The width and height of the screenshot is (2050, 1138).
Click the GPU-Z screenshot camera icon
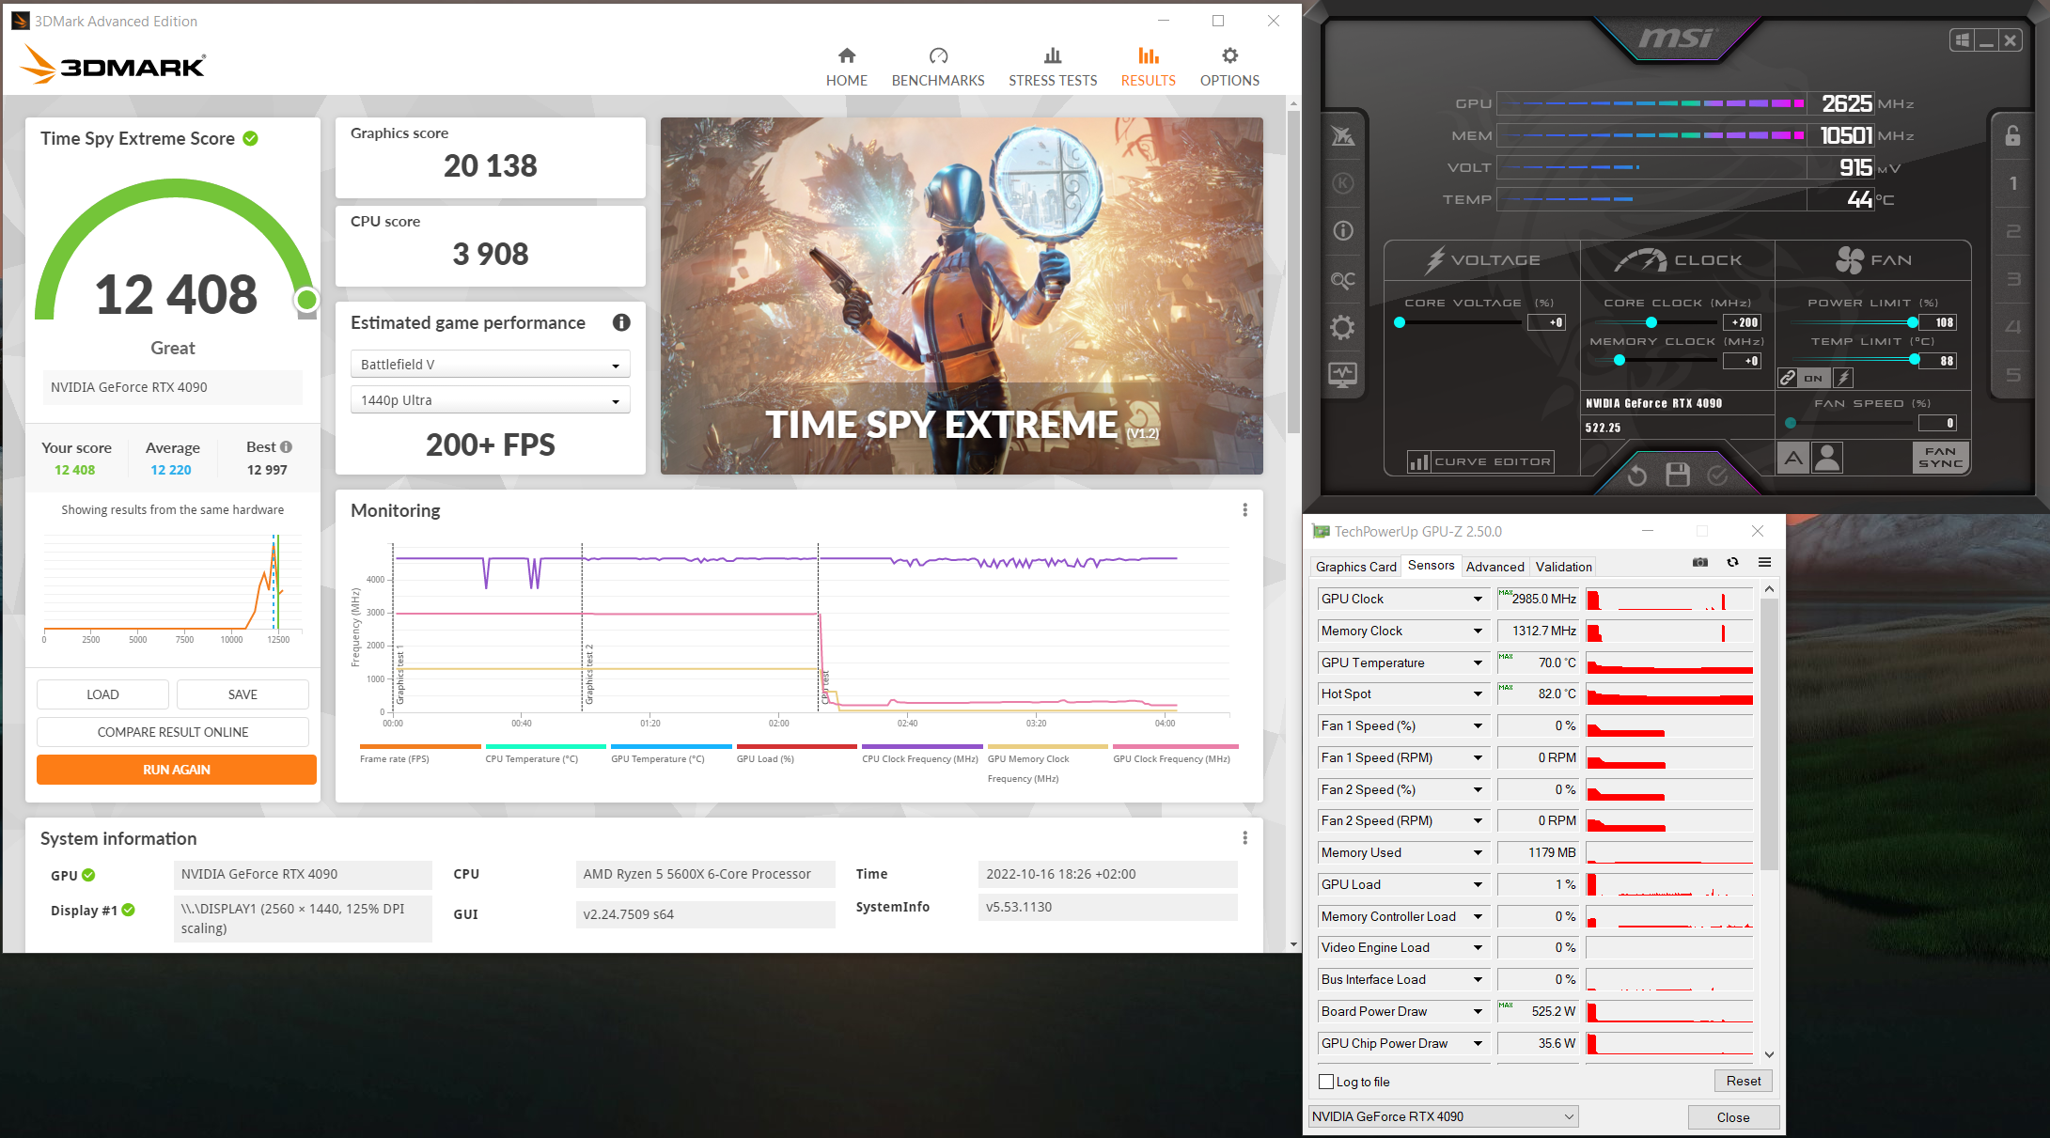pyautogui.click(x=1699, y=563)
